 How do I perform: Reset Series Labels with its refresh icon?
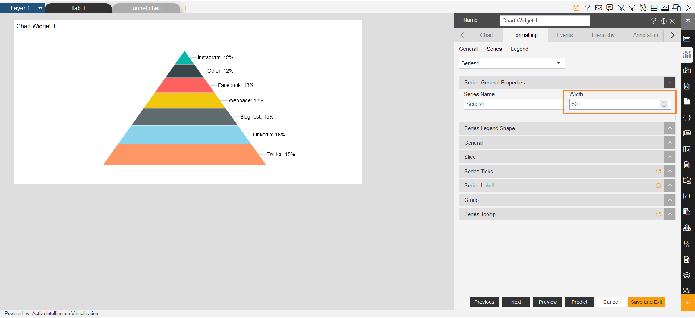pyautogui.click(x=658, y=186)
